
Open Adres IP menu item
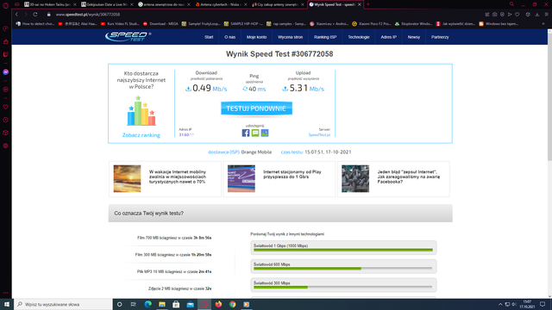point(389,37)
